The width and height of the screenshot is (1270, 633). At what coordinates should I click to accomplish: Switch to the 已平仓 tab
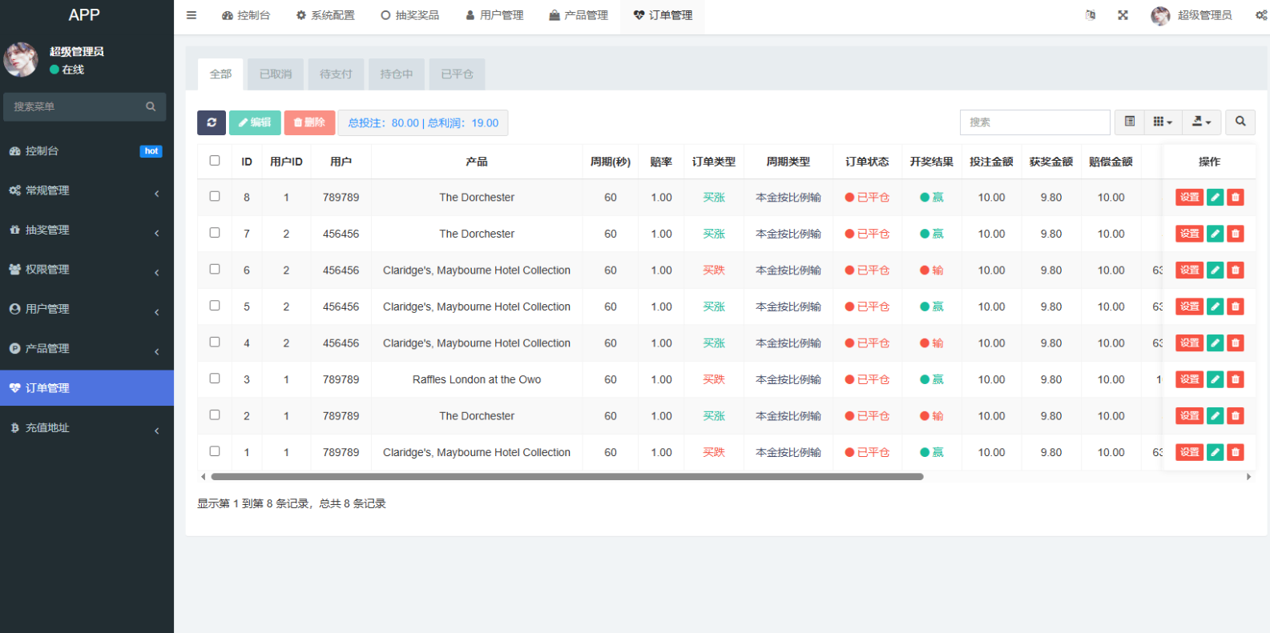tap(457, 74)
